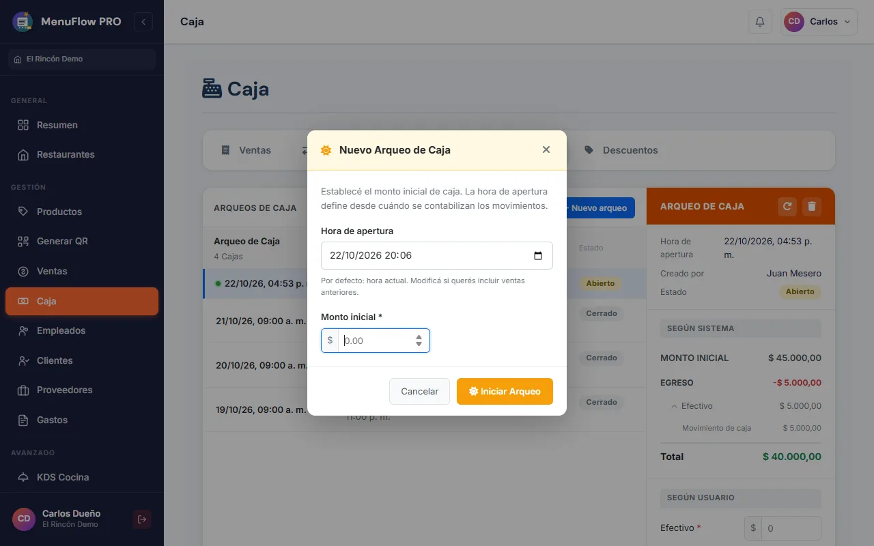Click the Resumen sidebar icon
874x546 pixels.
point(23,125)
